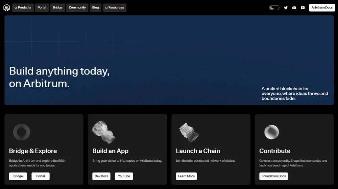Click the Arbitrum logo in the header
The height and width of the screenshot is (189, 338).
(7, 7)
